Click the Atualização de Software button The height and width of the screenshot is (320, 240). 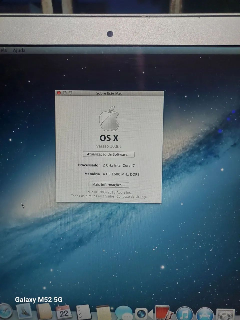click(109, 154)
